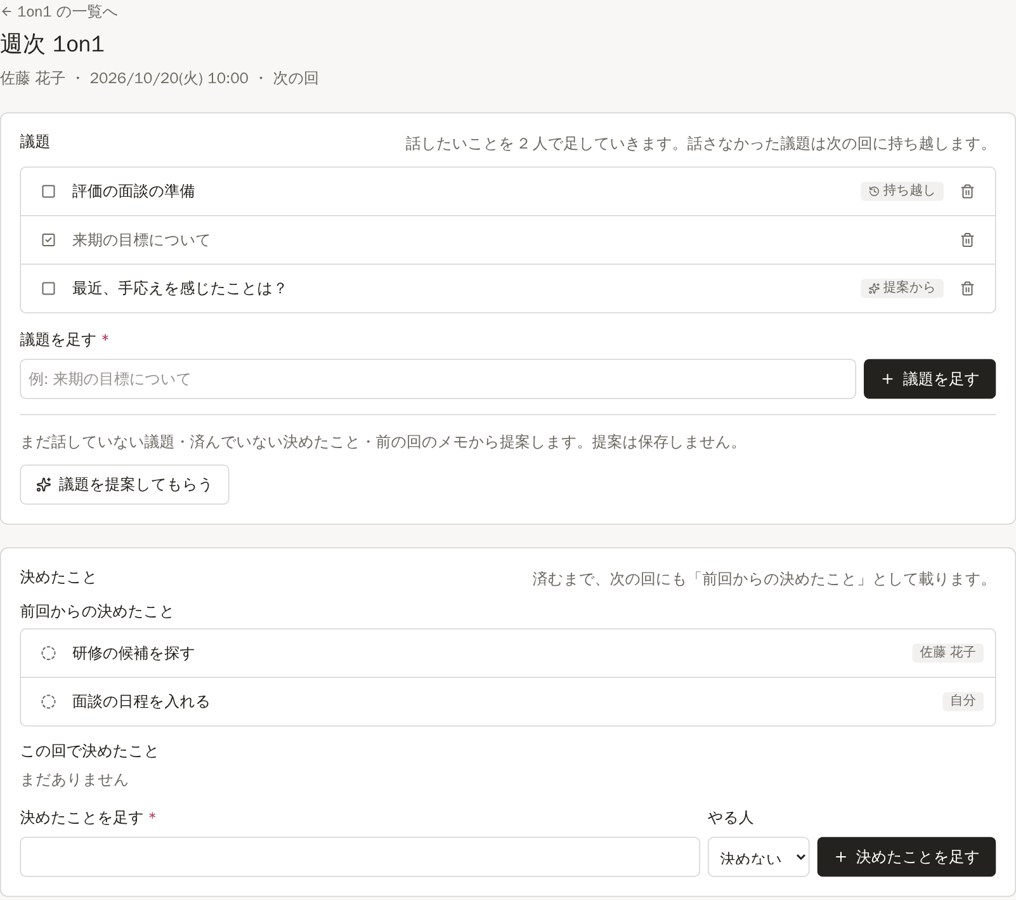The height and width of the screenshot is (900, 1016).
Task: Click the 週次 1on1 page title
Action: click(52, 44)
